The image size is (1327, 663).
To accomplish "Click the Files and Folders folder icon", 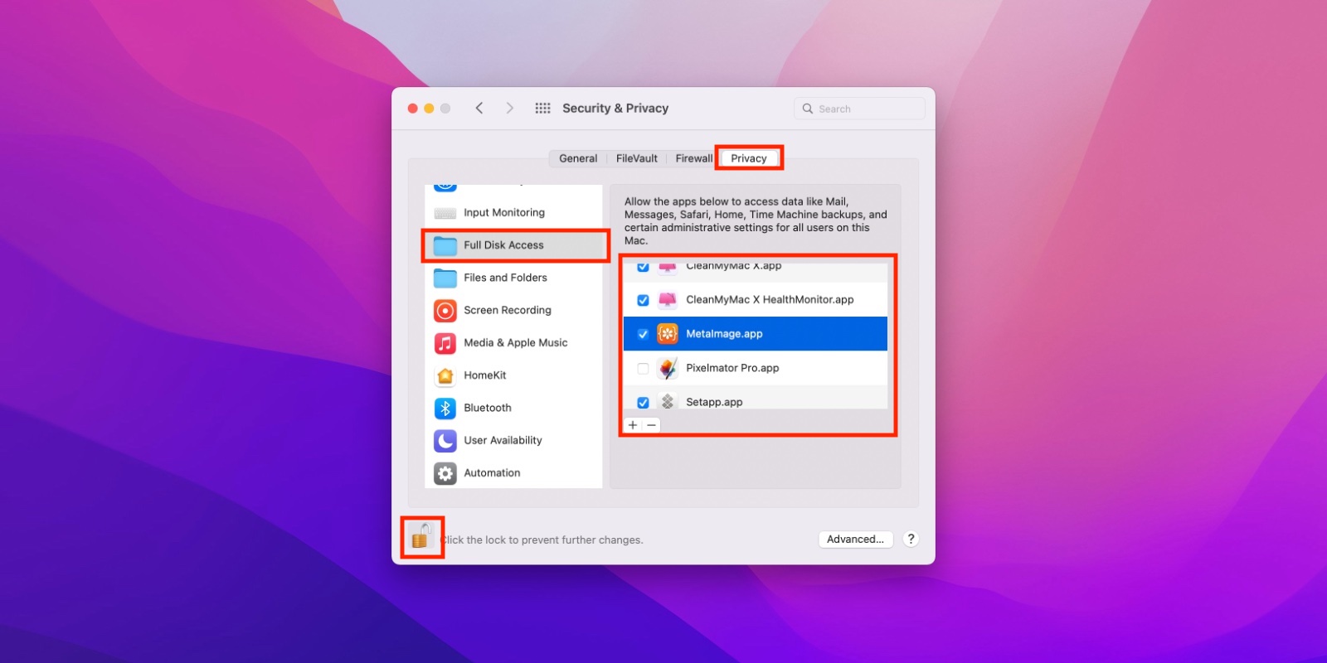I will (x=445, y=278).
